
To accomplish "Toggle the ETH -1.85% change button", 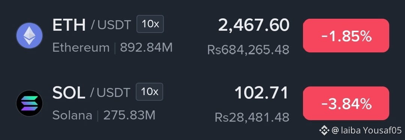I will click(x=346, y=36).
